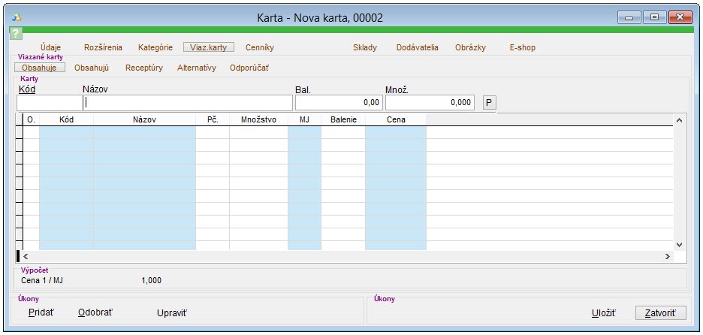Go to the Sklady tab
703x335 pixels.
click(x=365, y=47)
